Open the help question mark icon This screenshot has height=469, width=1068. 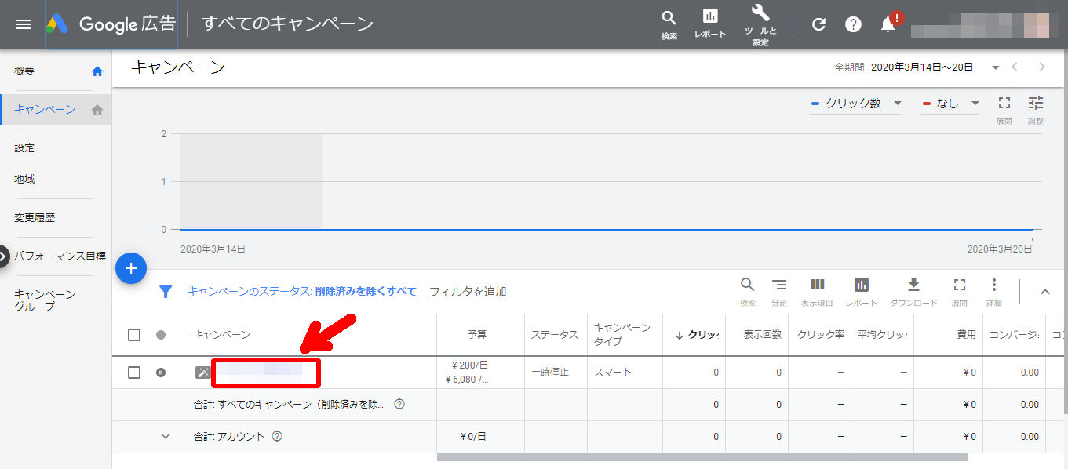(x=853, y=24)
